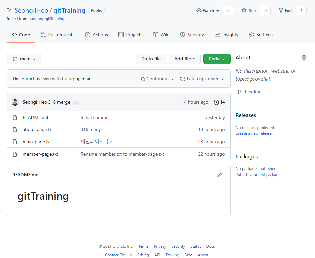Open the latest 316 merge commit message
The height and width of the screenshot is (258, 315).
59,102
